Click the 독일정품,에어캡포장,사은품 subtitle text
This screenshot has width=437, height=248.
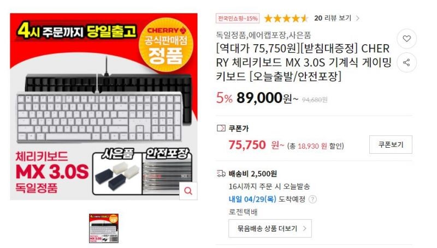point(264,35)
